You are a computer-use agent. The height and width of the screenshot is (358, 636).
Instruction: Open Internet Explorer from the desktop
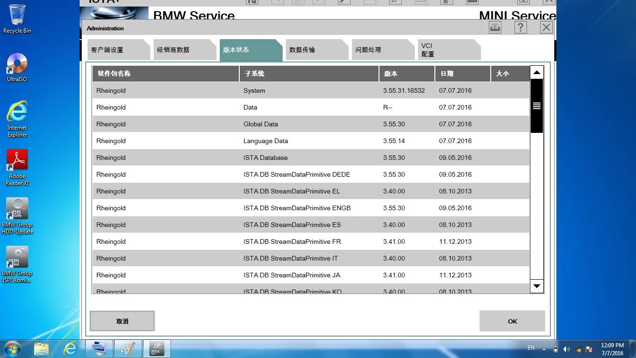tap(17, 119)
